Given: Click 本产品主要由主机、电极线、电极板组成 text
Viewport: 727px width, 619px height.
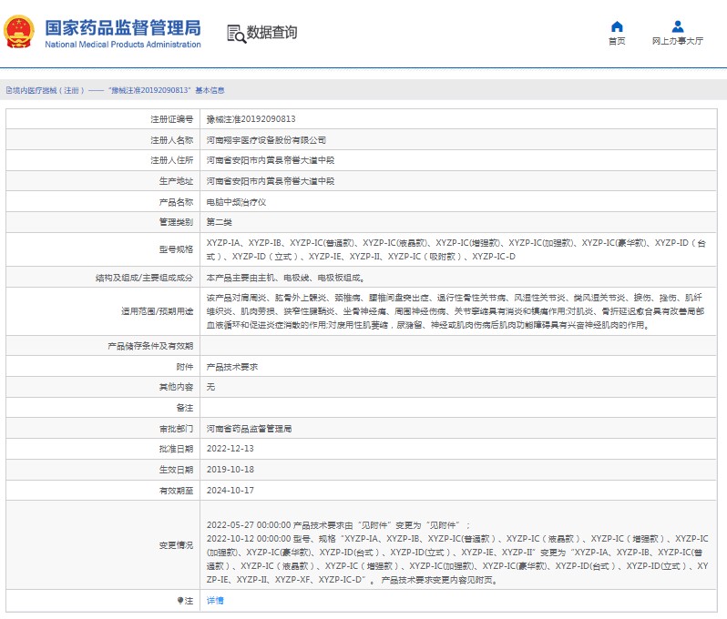Looking at the screenshot, I should click(286, 278).
